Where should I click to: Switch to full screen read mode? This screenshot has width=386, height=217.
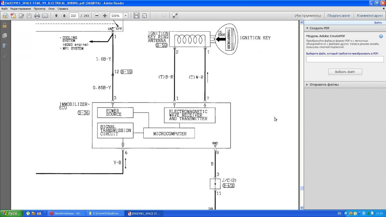click(175, 16)
